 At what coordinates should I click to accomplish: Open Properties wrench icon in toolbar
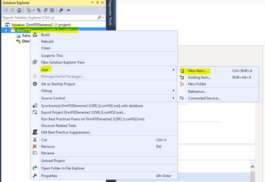point(61,10)
